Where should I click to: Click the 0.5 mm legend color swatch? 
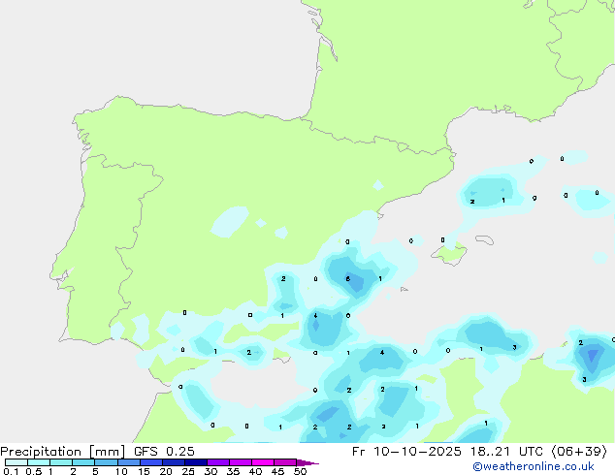39,462
